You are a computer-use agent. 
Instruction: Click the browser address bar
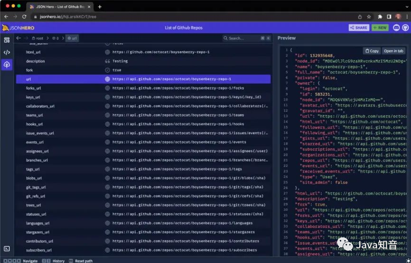pyautogui.click(x=194, y=17)
